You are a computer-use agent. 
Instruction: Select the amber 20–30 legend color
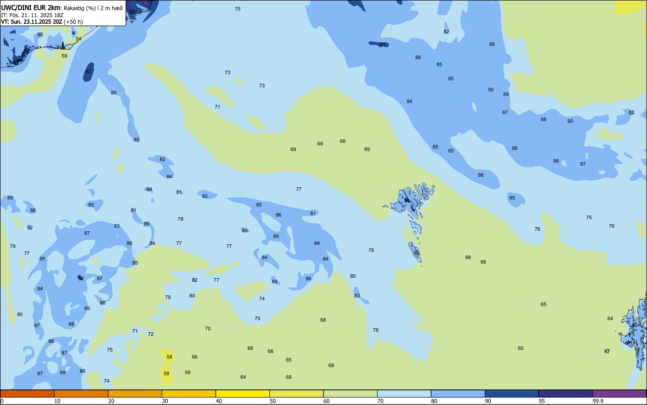point(135,393)
